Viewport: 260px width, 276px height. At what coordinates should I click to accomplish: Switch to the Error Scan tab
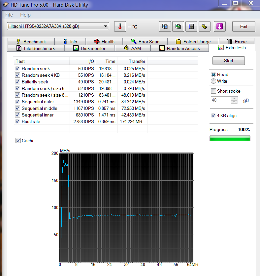tap(145, 42)
